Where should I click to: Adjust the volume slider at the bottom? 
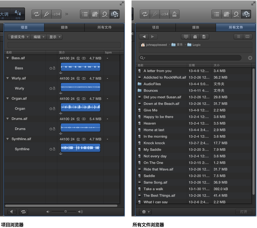(x=65, y=211)
